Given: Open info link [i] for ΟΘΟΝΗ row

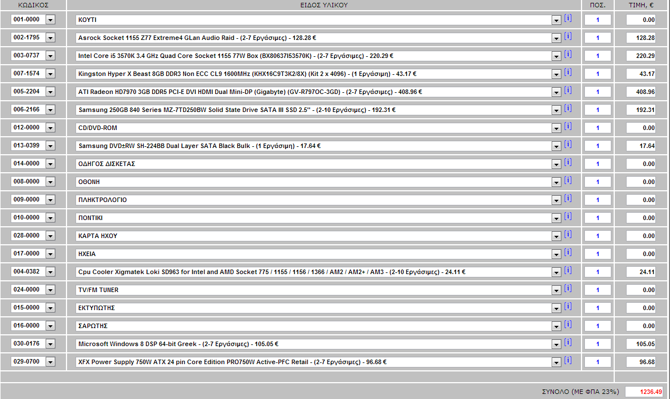Looking at the screenshot, I should [x=568, y=180].
